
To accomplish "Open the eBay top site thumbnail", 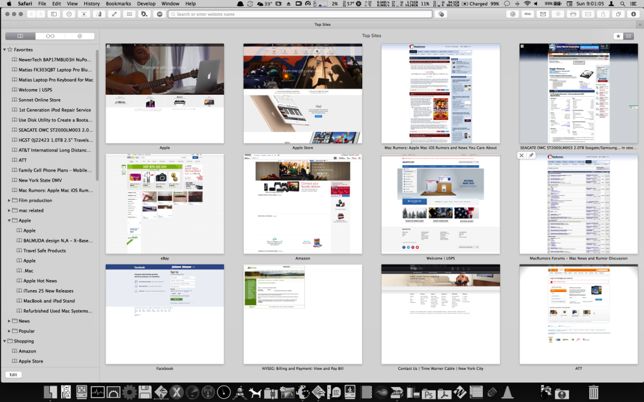I will pyautogui.click(x=165, y=204).
